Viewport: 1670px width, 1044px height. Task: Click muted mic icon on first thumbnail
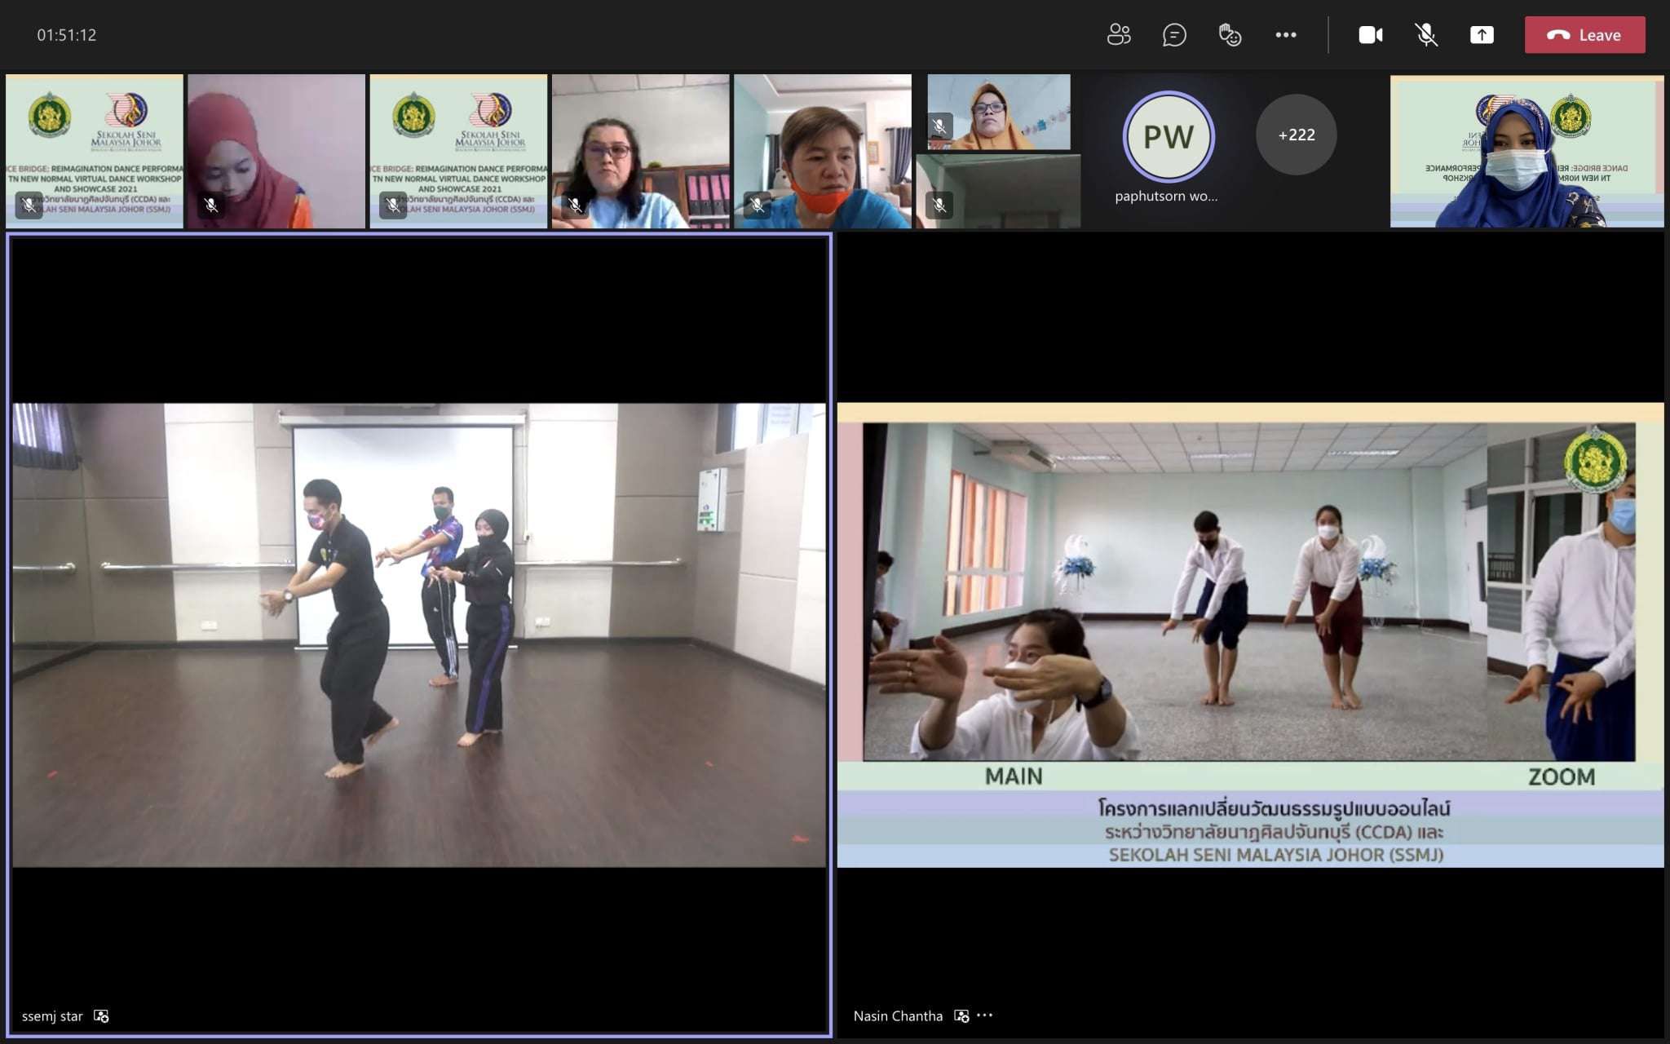(29, 205)
